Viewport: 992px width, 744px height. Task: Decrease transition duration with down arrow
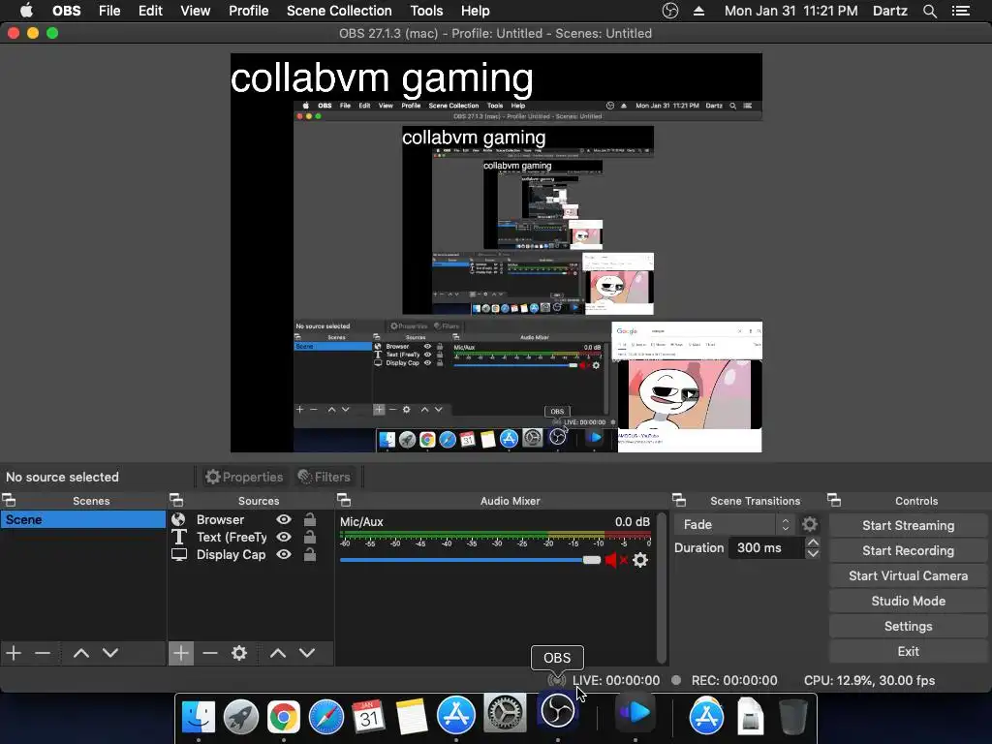813,553
